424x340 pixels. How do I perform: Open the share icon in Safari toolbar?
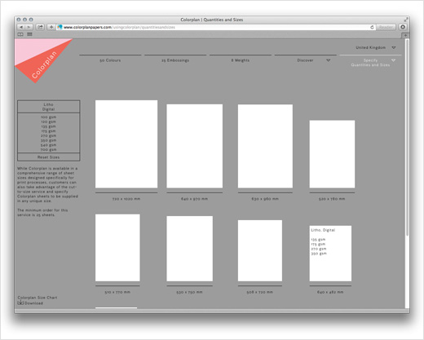[x=40, y=27]
